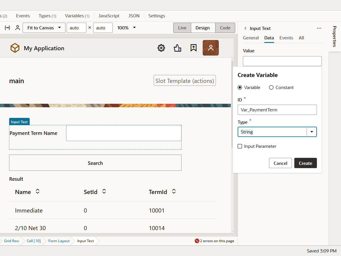The height and width of the screenshot is (256, 341).
Task: Click the My Application cube logo
Action: pyautogui.click(x=15, y=48)
